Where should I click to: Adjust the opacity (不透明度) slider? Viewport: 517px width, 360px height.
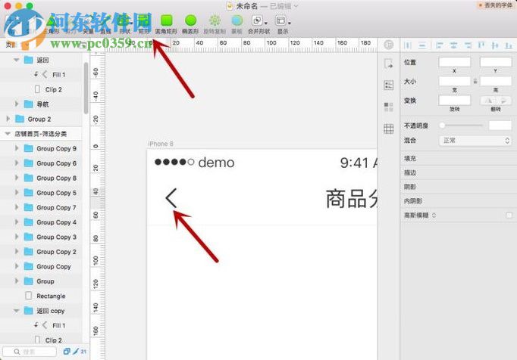pyautogui.click(x=462, y=126)
